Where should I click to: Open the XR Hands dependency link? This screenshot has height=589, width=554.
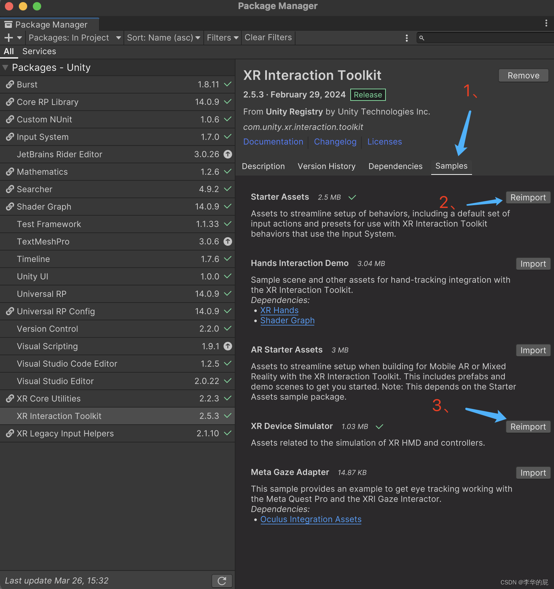[x=279, y=311]
